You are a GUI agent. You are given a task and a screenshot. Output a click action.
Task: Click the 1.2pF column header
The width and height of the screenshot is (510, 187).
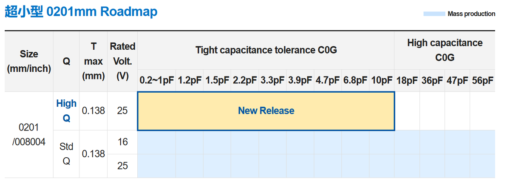(190, 80)
